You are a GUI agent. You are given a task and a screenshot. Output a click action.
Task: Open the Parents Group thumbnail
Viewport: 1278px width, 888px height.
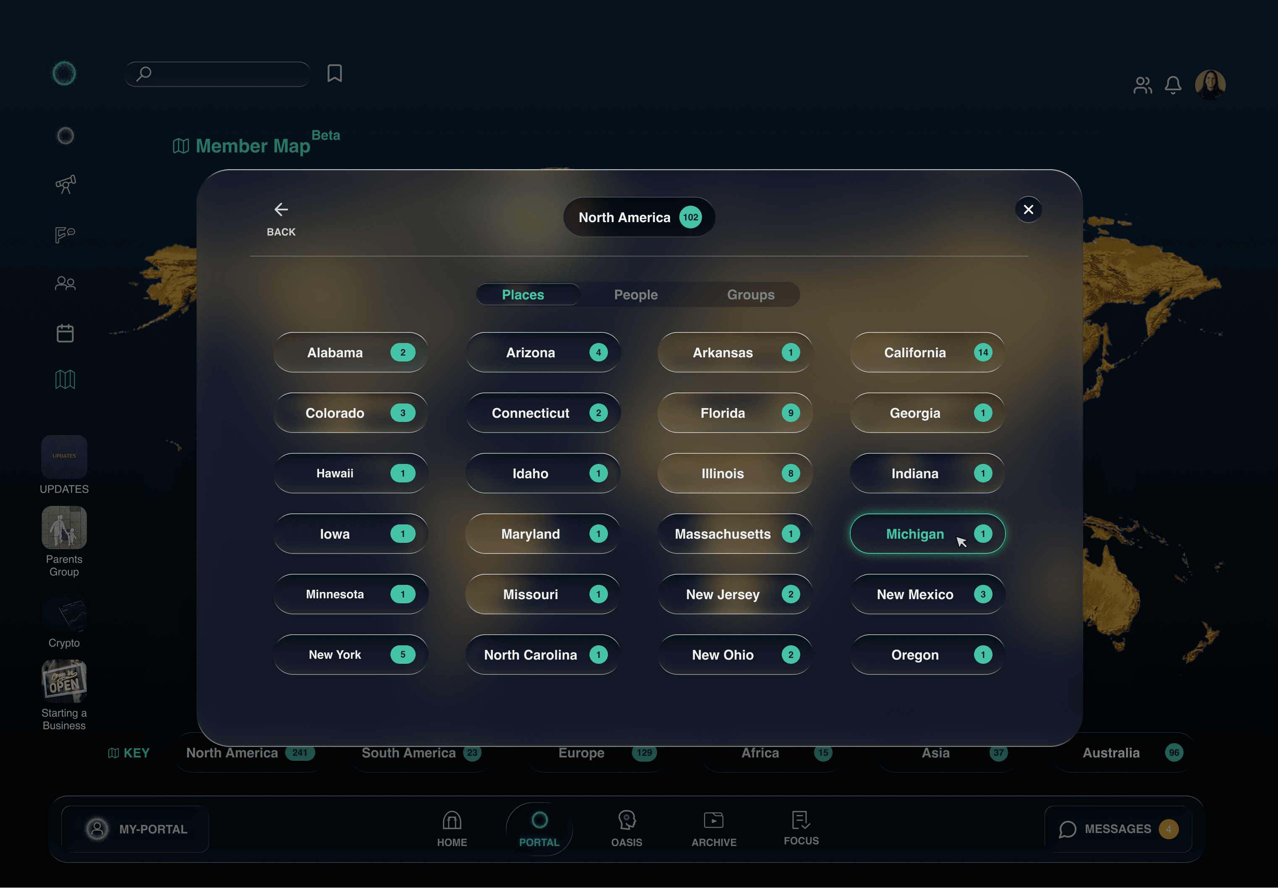(x=64, y=527)
